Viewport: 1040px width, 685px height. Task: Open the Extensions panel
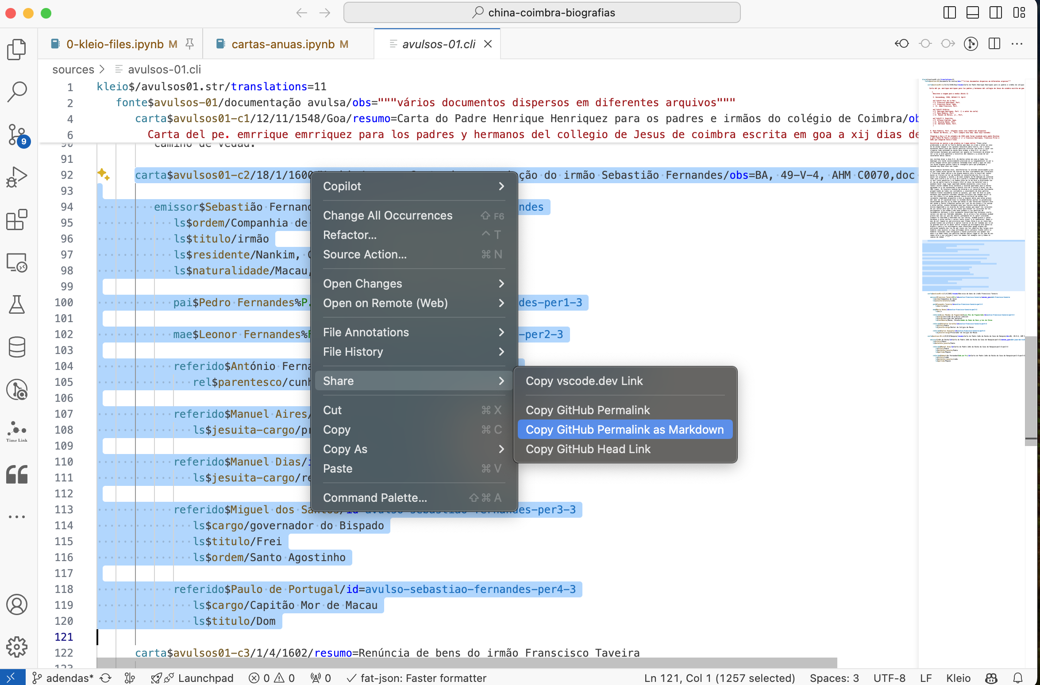tap(17, 220)
